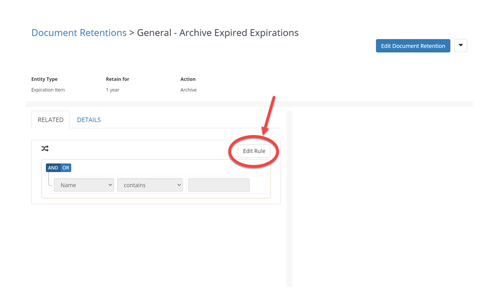Image resolution: width=490 pixels, height=299 pixels.
Task: Click the empty rule value text field
Action: [219, 185]
